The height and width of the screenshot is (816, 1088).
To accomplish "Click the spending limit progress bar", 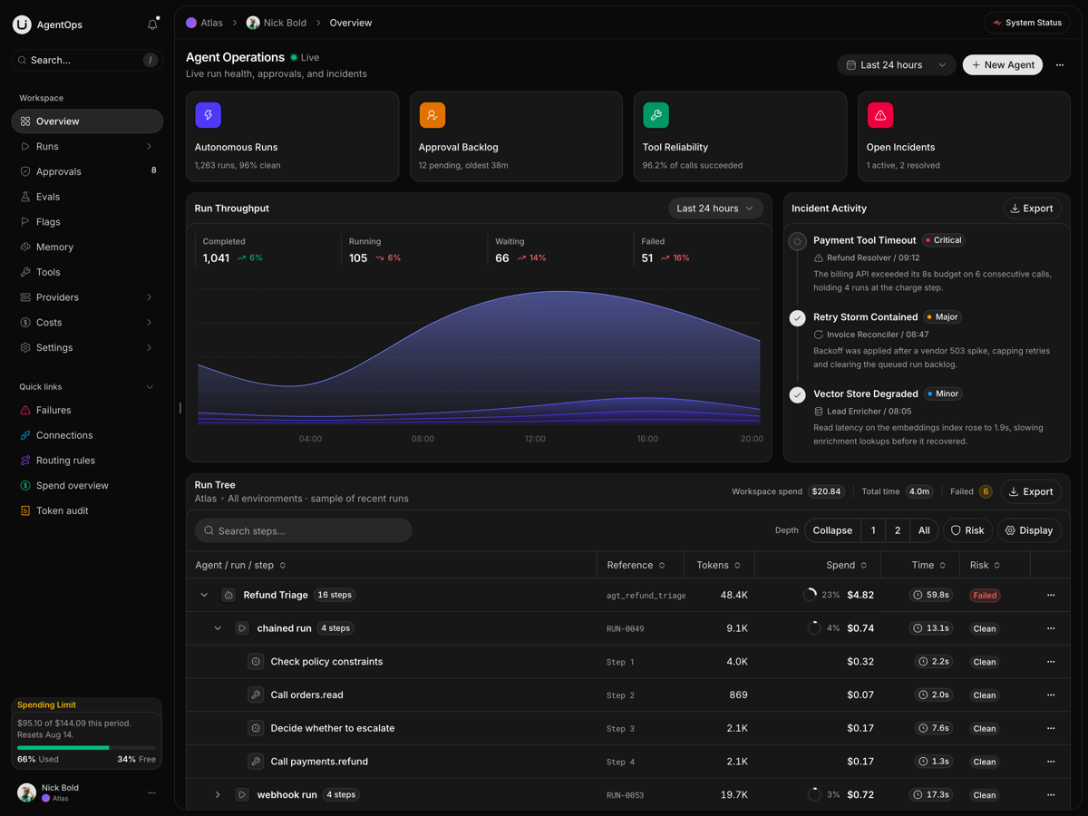I will click(86, 748).
